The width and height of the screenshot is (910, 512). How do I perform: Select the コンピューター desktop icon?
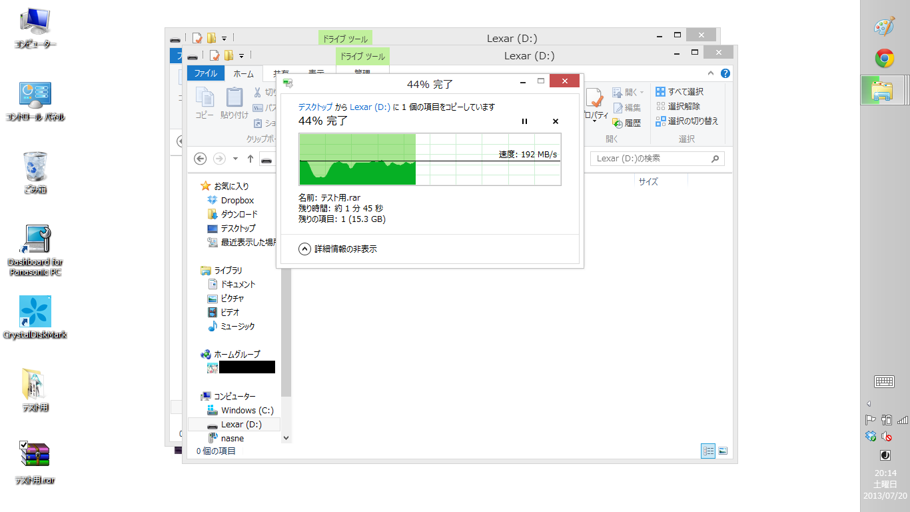pos(35,29)
